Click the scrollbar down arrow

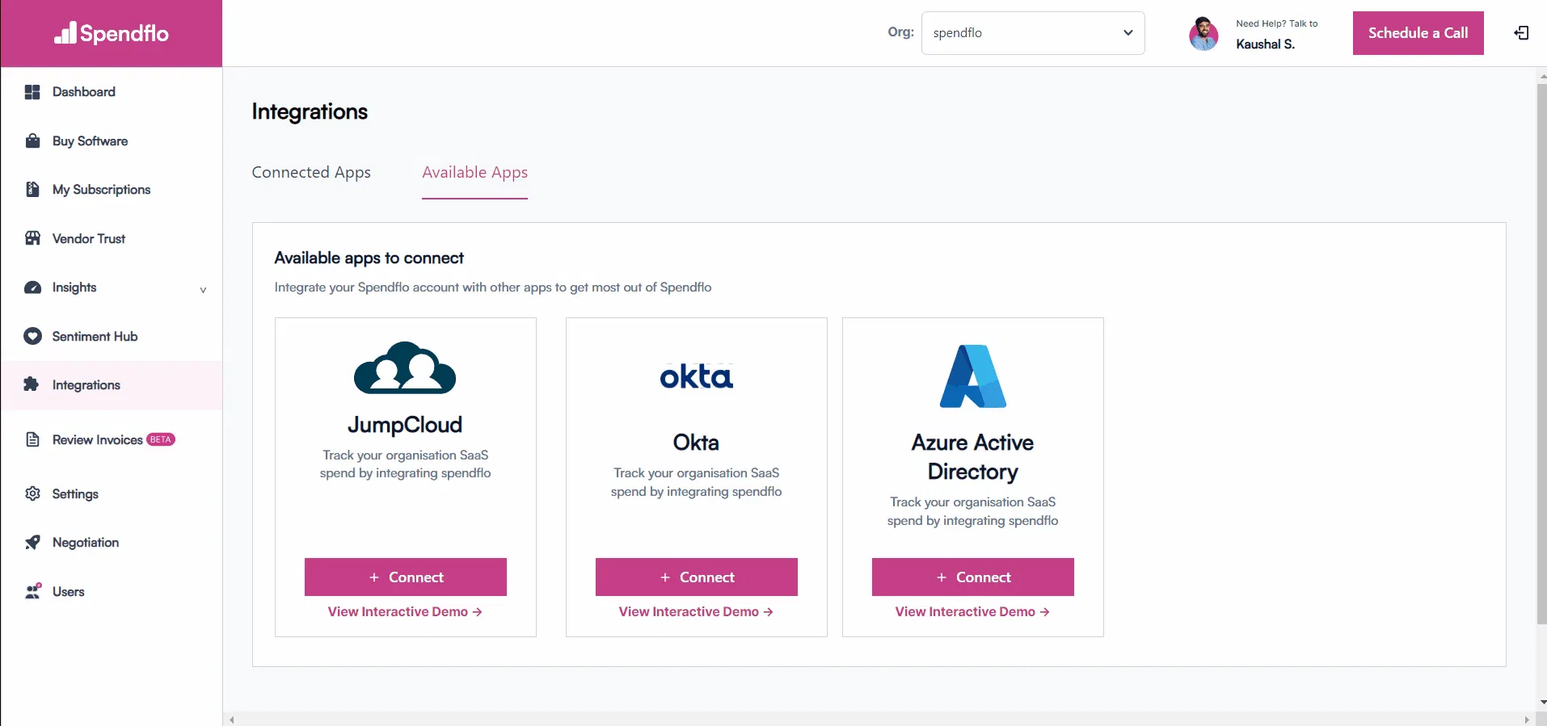pyautogui.click(x=1541, y=703)
